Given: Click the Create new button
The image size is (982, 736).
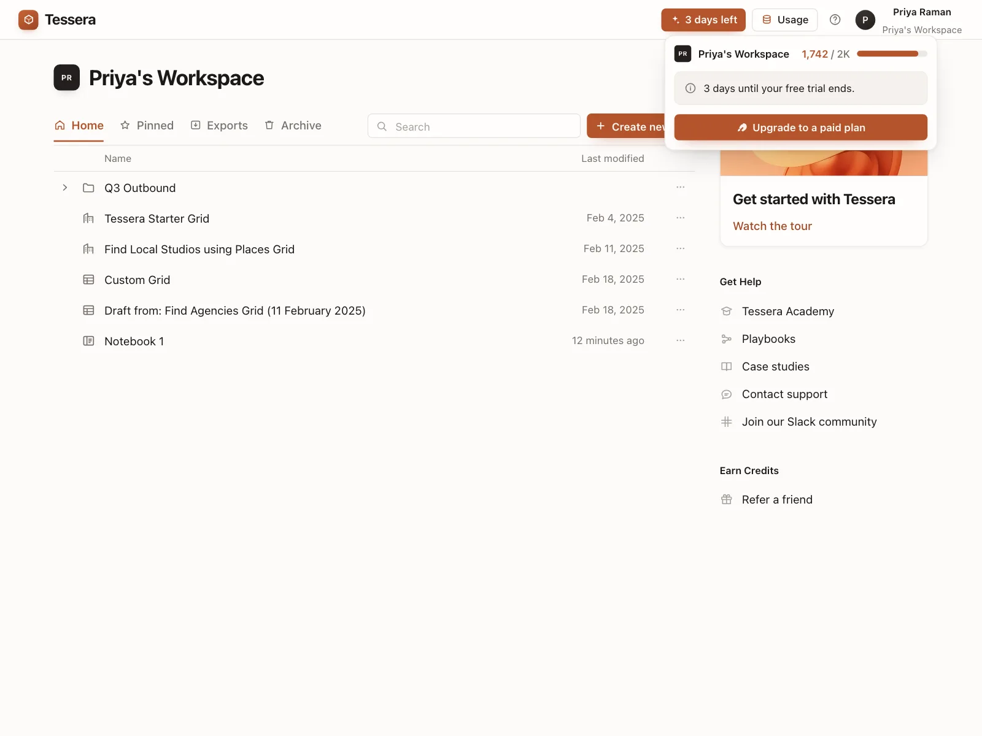Looking at the screenshot, I should click(626, 126).
